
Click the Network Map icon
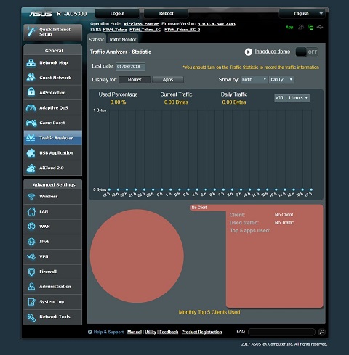31,62
